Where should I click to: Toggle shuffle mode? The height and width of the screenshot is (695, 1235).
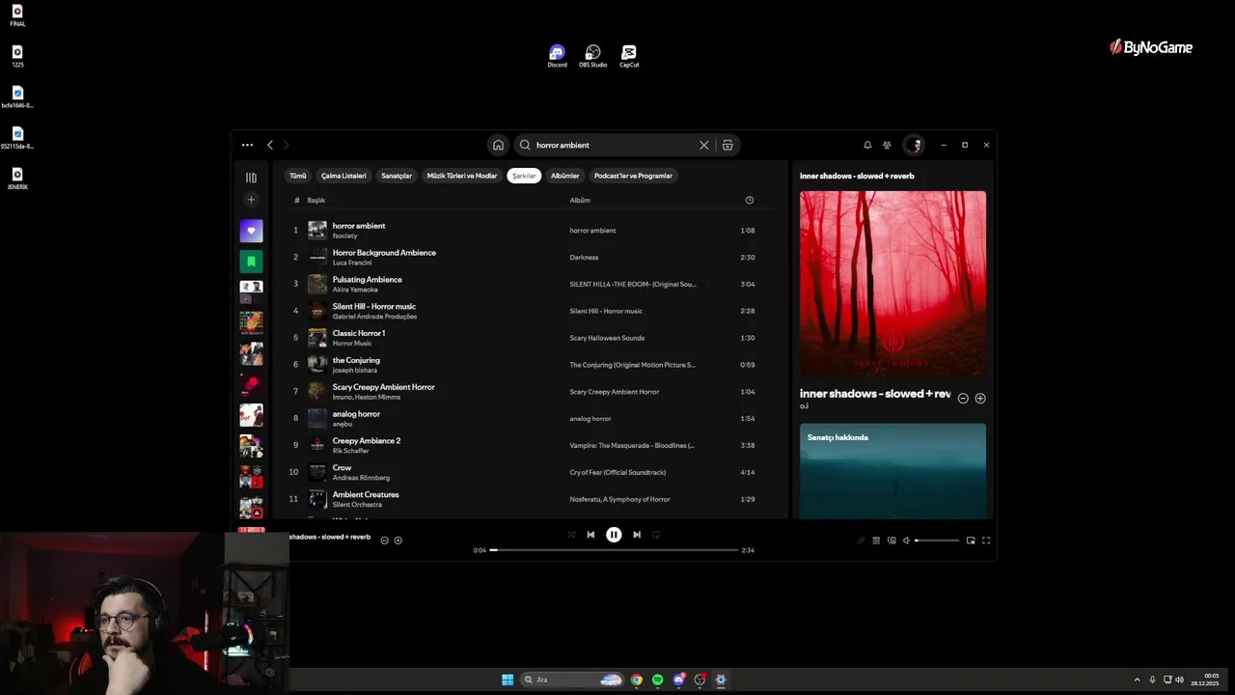coord(571,535)
